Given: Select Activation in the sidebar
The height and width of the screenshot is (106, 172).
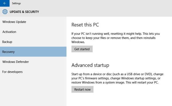Looking at the screenshot, I should (33, 32).
